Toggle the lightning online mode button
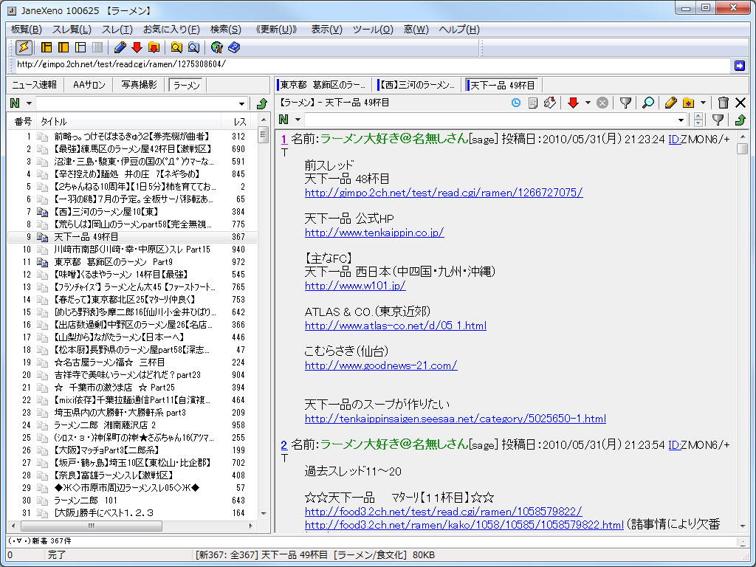 tap(24, 47)
